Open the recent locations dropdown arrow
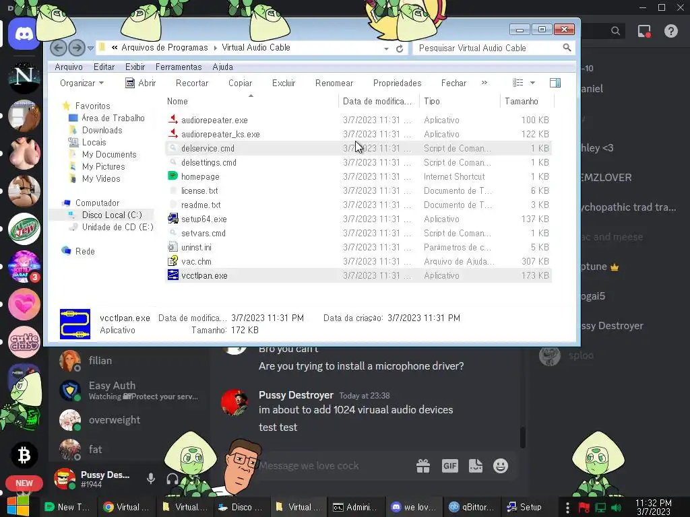Screen dimensions: 690x517 pos(91,48)
